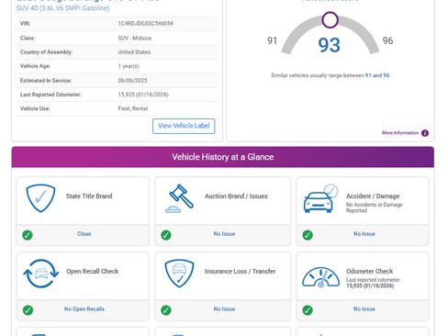Click the View Vehicle Label button

pos(184,126)
